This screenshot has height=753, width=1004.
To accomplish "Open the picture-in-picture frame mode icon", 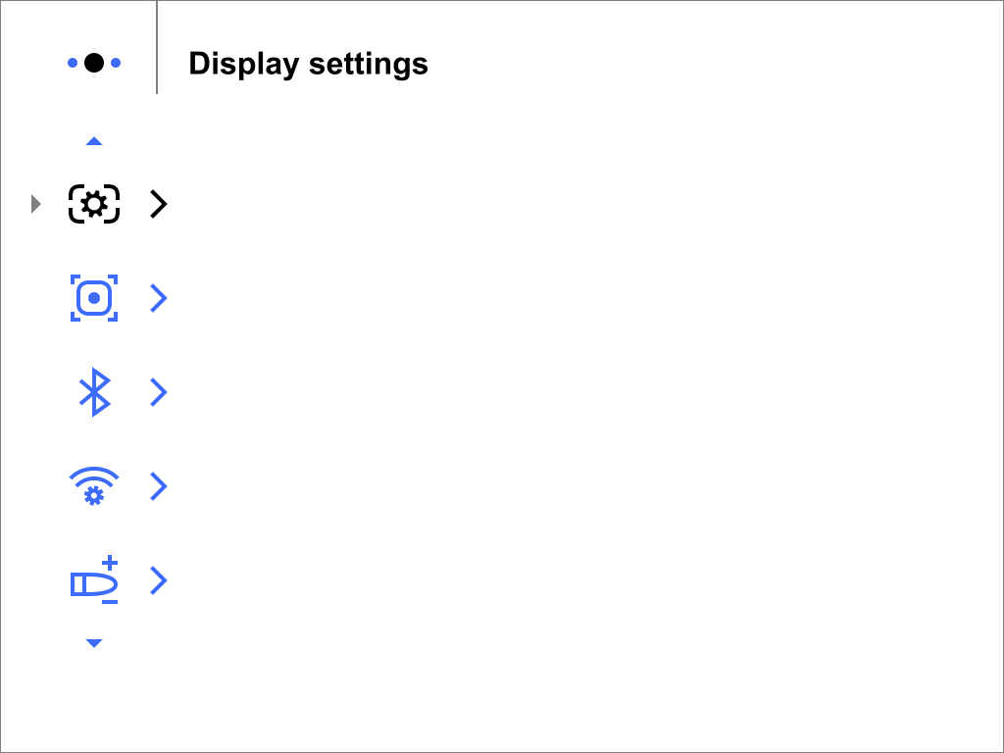I will (x=94, y=298).
